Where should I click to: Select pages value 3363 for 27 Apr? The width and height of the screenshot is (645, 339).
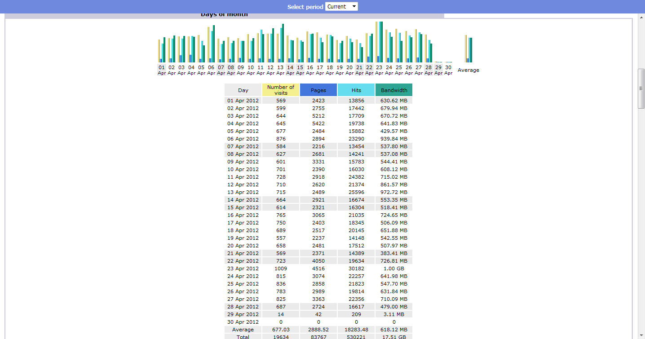point(318,299)
